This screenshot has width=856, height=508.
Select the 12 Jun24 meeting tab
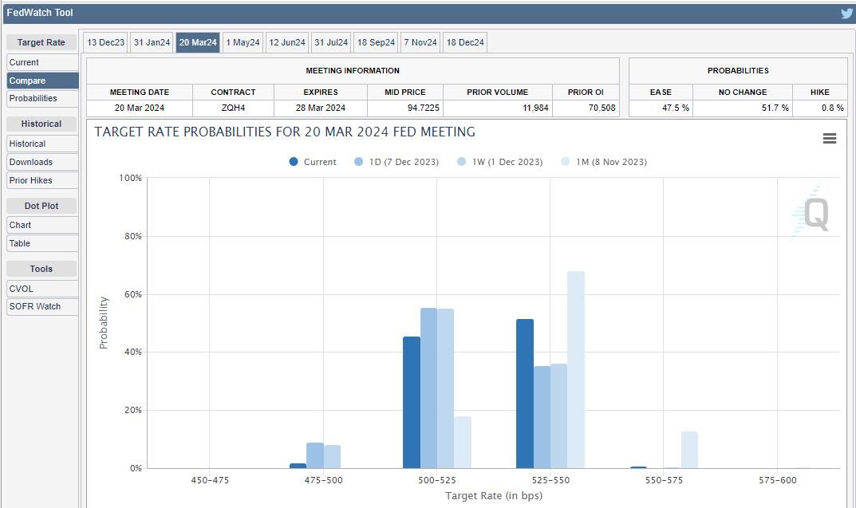coord(287,42)
